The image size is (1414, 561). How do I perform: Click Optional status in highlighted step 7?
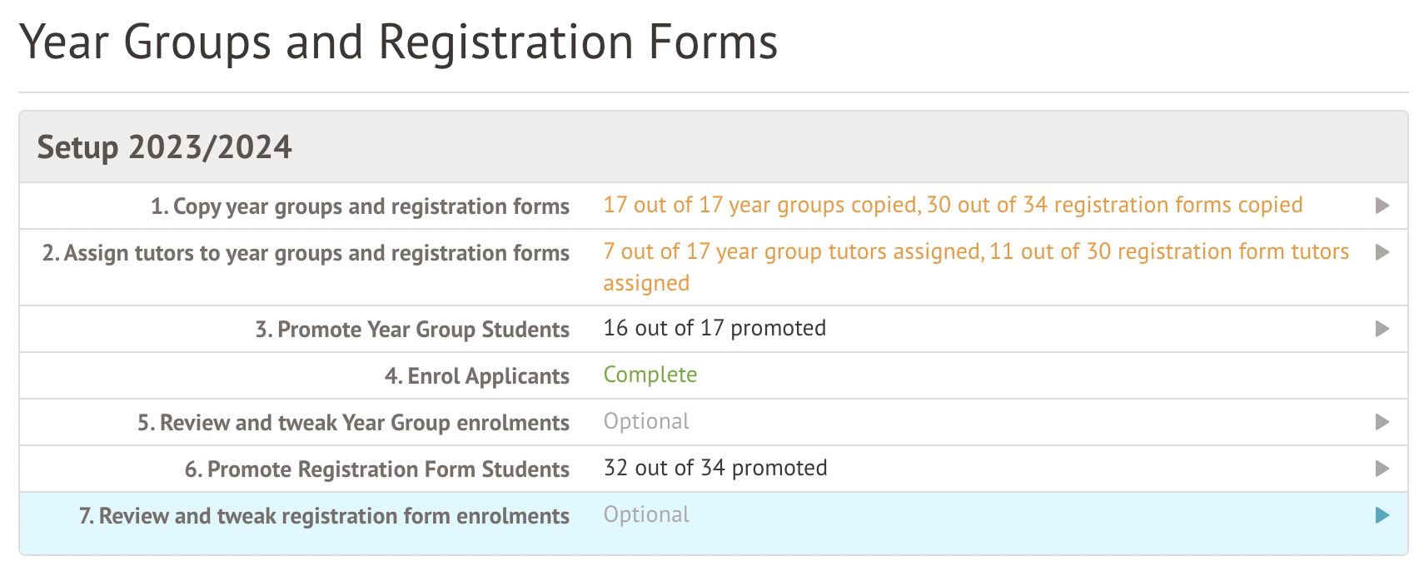646,514
